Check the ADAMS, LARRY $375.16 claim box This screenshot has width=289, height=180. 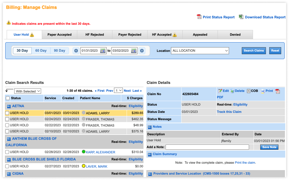click(7, 131)
